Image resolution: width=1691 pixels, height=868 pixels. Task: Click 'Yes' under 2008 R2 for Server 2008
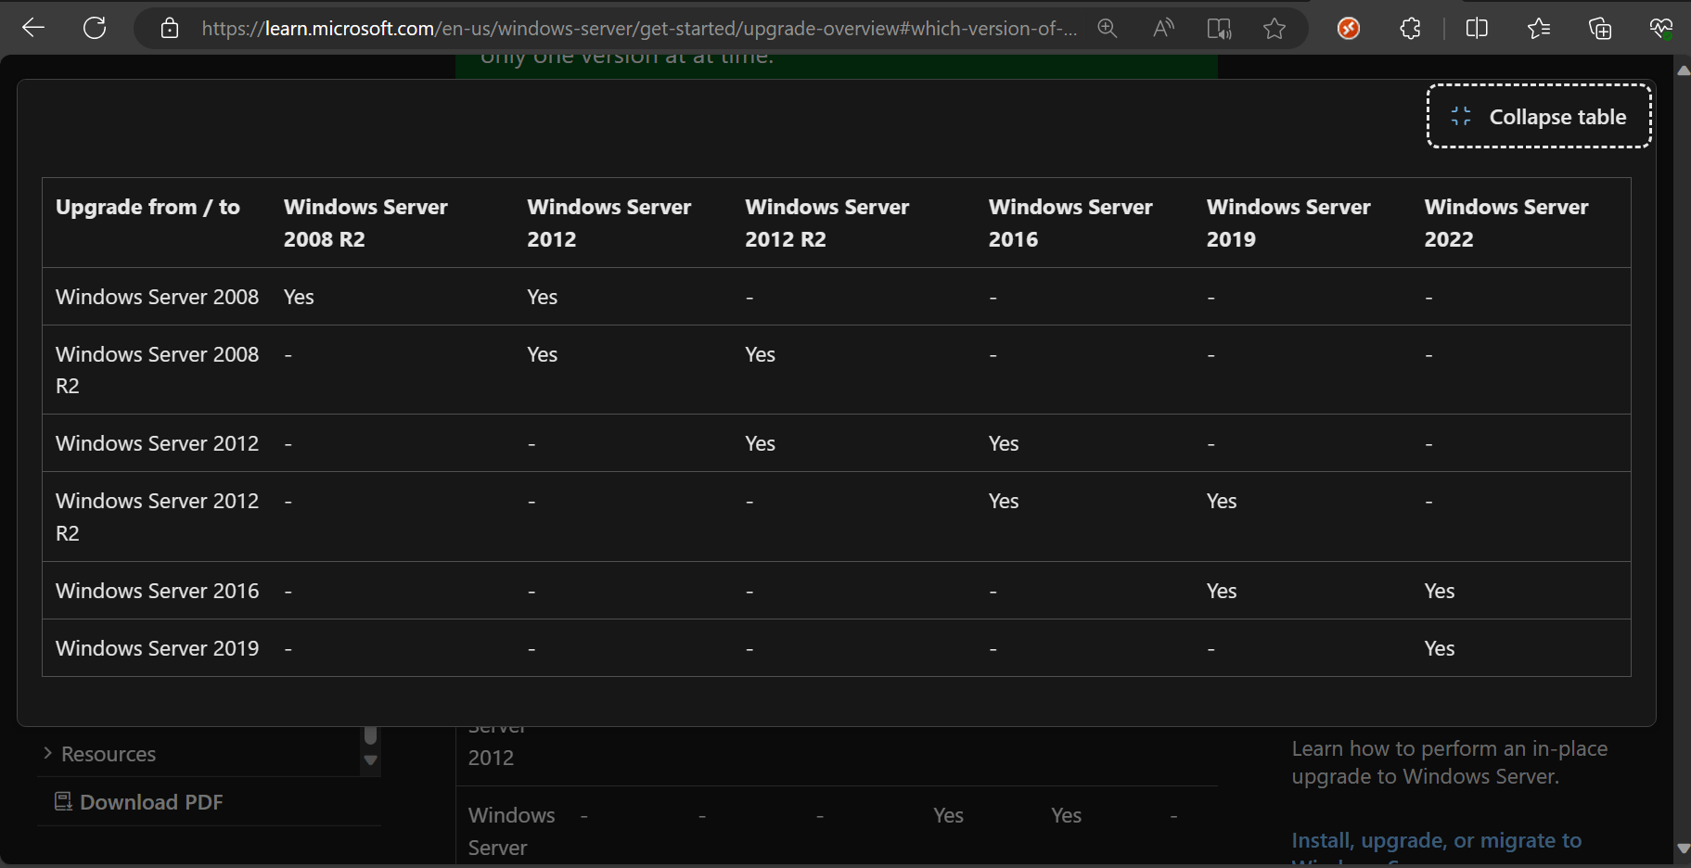[x=299, y=297]
